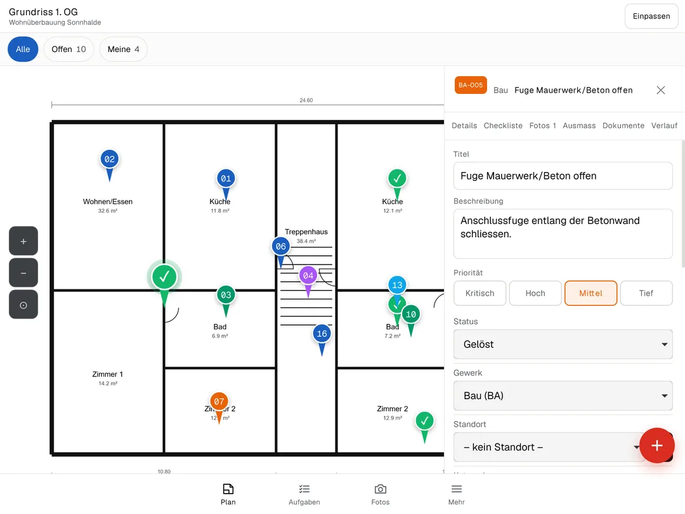Select orange pin 07 in Zimmer 2

coord(219,402)
